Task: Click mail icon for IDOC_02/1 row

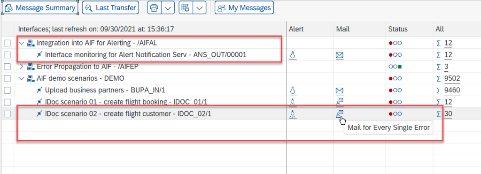Action: 340,114
